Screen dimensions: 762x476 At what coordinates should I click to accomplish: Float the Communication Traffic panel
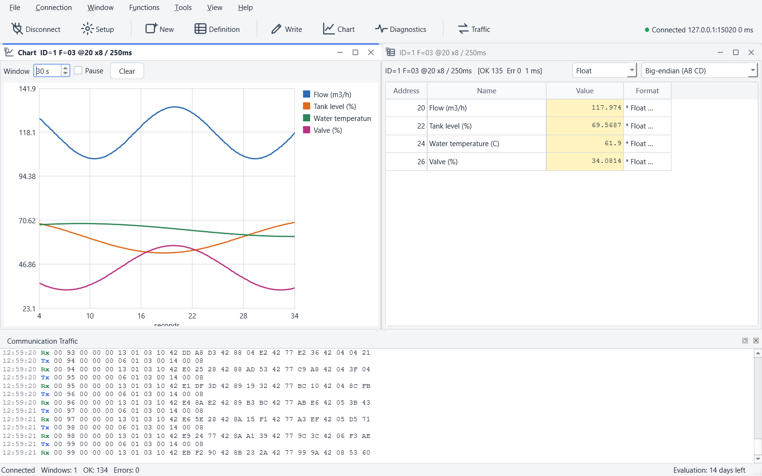pos(745,341)
